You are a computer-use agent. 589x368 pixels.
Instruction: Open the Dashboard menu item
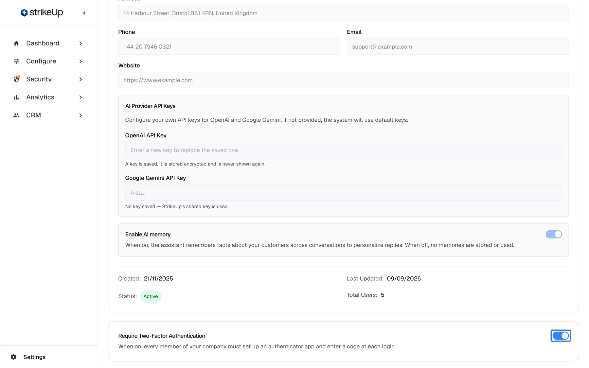(x=48, y=43)
